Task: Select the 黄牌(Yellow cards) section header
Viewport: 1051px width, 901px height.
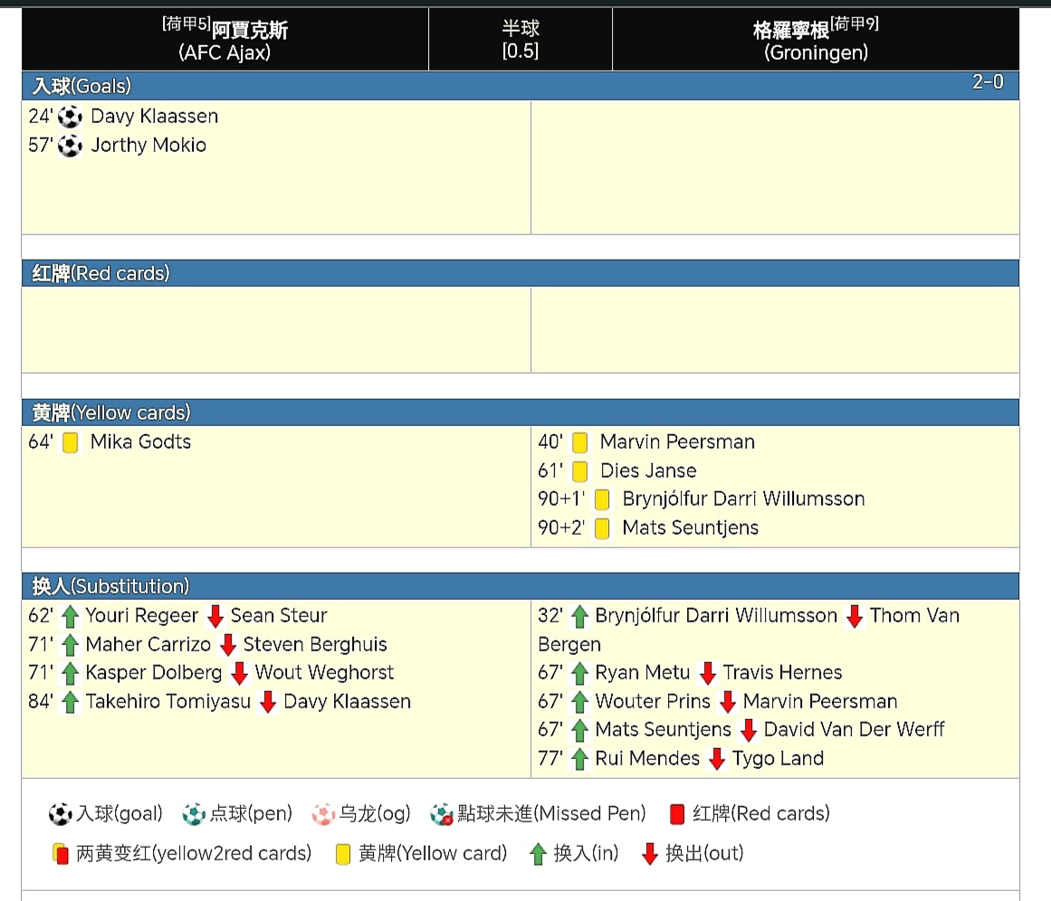Action: pos(521,413)
